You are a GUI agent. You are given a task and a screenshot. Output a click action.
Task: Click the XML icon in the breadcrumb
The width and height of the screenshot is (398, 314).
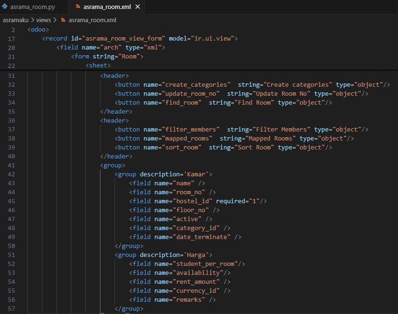(x=63, y=20)
